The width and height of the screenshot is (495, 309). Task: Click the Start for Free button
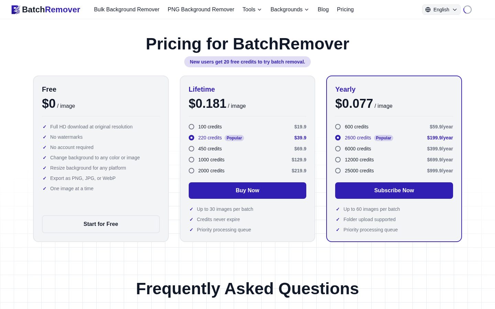[101, 224]
